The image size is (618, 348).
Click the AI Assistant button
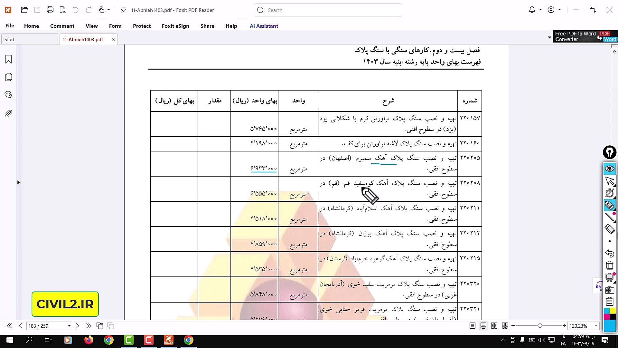tap(264, 26)
